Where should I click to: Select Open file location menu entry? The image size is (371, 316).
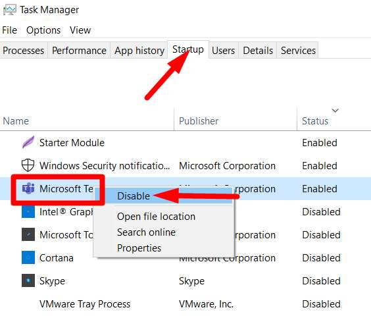156,217
